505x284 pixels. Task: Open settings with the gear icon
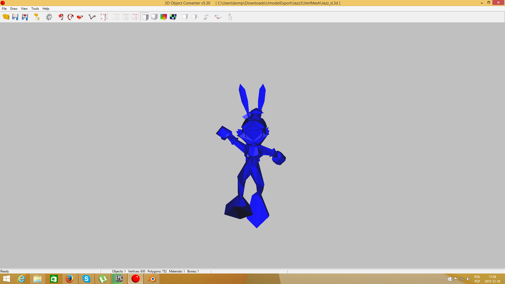(x=49, y=17)
